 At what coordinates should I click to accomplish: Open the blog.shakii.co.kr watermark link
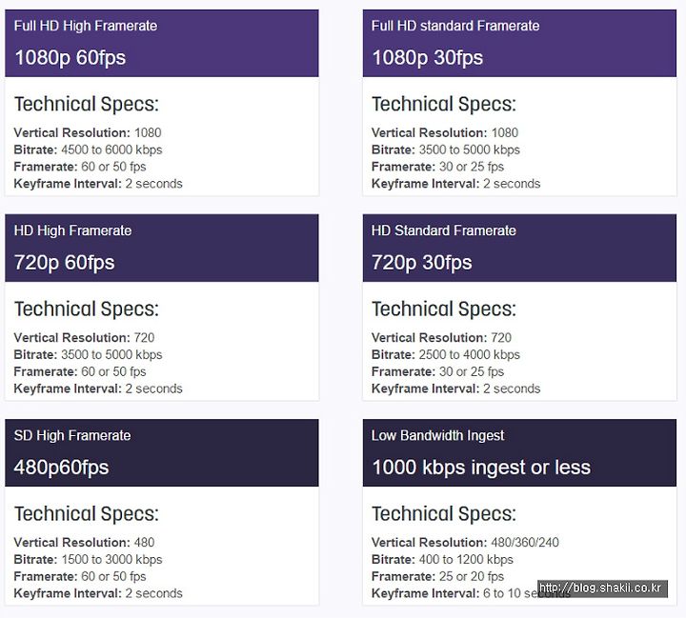pyautogui.click(x=602, y=588)
